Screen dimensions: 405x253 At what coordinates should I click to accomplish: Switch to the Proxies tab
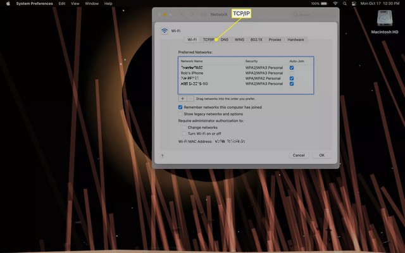(275, 39)
